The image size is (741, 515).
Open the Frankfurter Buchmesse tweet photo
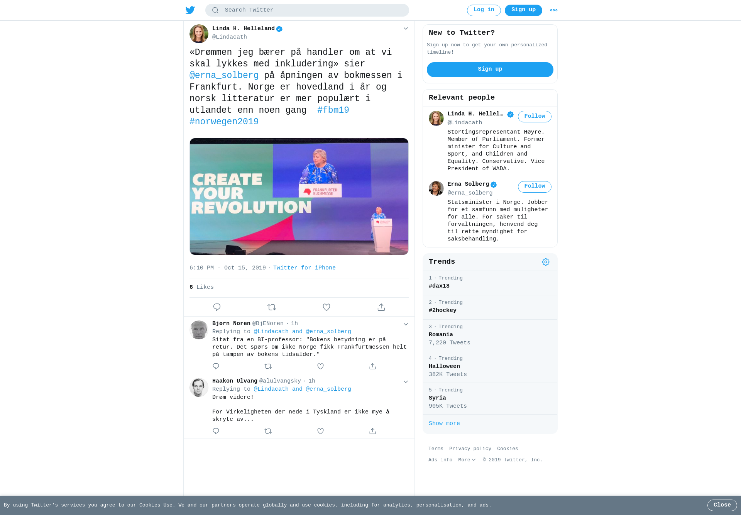tap(299, 197)
